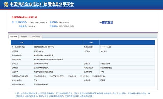Open the 注册信息 tab
163x99 pixels.
[x=13, y=36]
